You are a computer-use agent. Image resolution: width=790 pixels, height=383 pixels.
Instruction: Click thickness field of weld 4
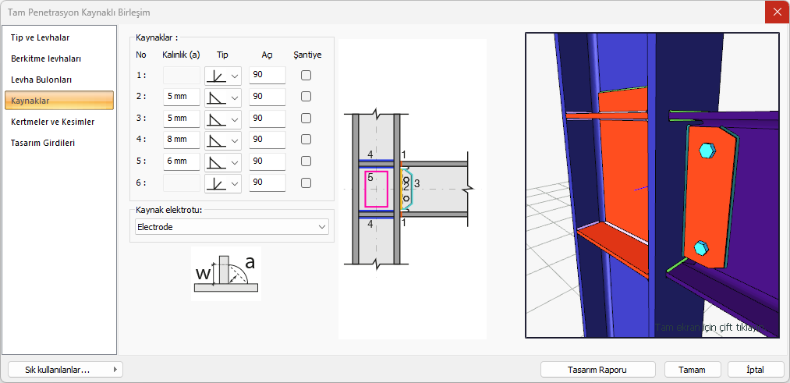(181, 140)
